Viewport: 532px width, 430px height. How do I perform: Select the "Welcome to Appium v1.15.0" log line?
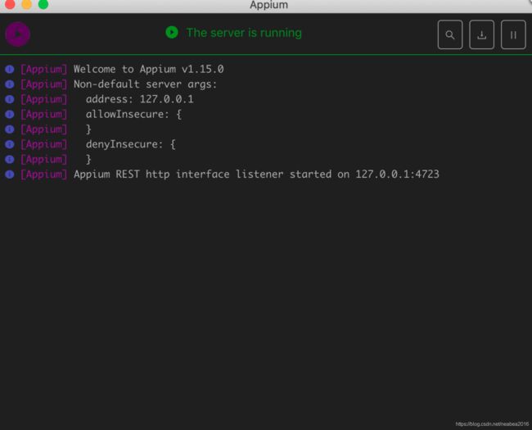[x=149, y=70]
